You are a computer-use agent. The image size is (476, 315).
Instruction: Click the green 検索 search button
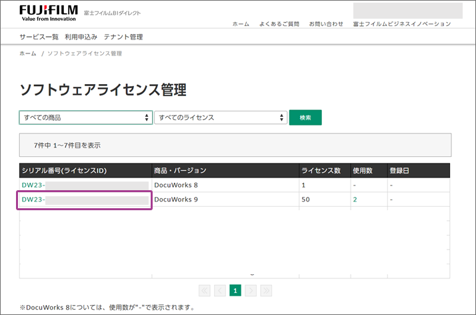coord(305,117)
